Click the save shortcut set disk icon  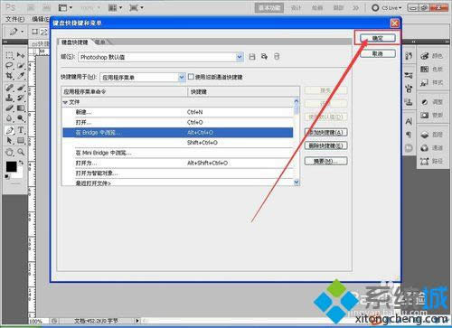(252, 57)
